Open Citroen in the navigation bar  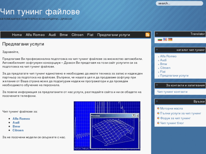[x=77, y=35]
